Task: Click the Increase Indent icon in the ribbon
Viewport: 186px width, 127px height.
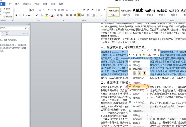Action: coord(88,10)
